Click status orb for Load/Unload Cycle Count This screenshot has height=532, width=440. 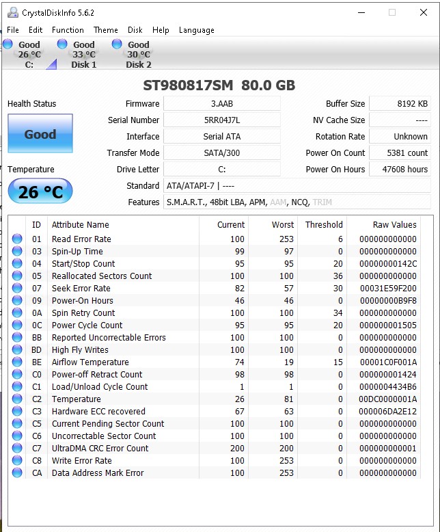pos(17,386)
